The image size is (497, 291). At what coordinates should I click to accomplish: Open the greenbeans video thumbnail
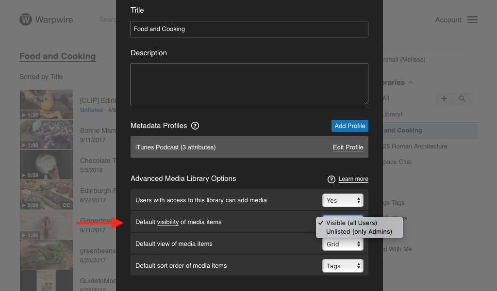(46, 255)
